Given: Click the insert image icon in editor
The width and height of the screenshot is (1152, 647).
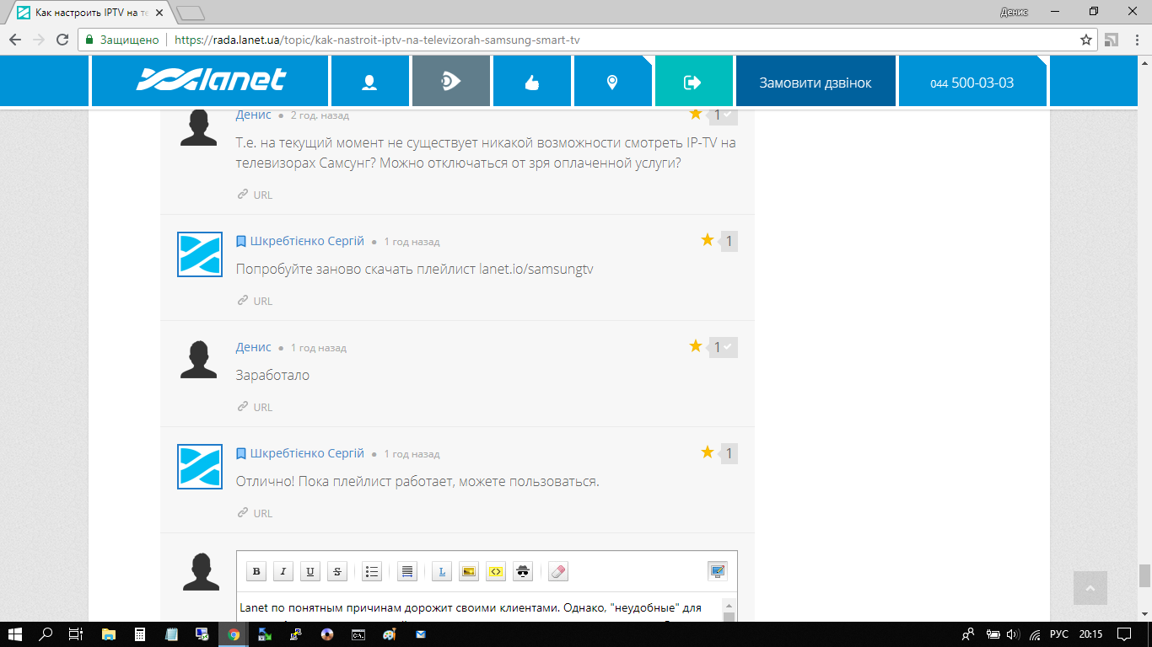Looking at the screenshot, I should [x=469, y=572].
